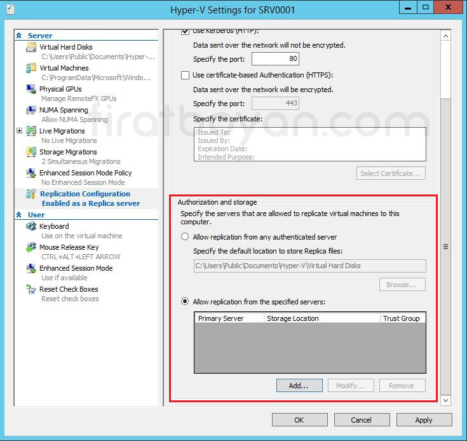Select Replication Configuration item
This screenshot has height=441, width=467.
point(85,194)
